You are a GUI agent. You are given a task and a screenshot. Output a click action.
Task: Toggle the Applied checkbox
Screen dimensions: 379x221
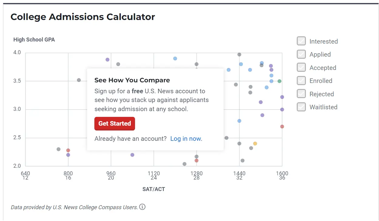click(x=301, y=54)
